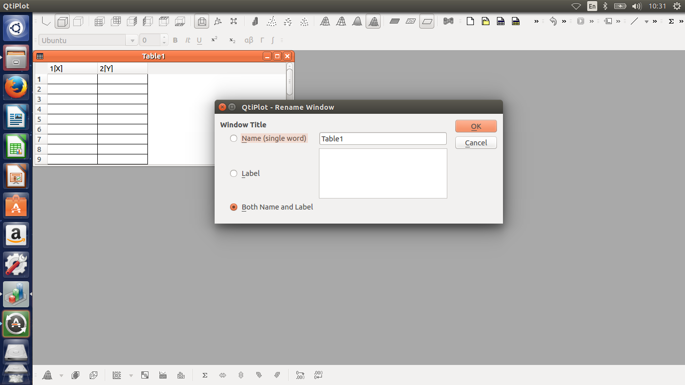Select the 3D bars plot style icon
The image size is (685, 385).
[x=255, y=22]
